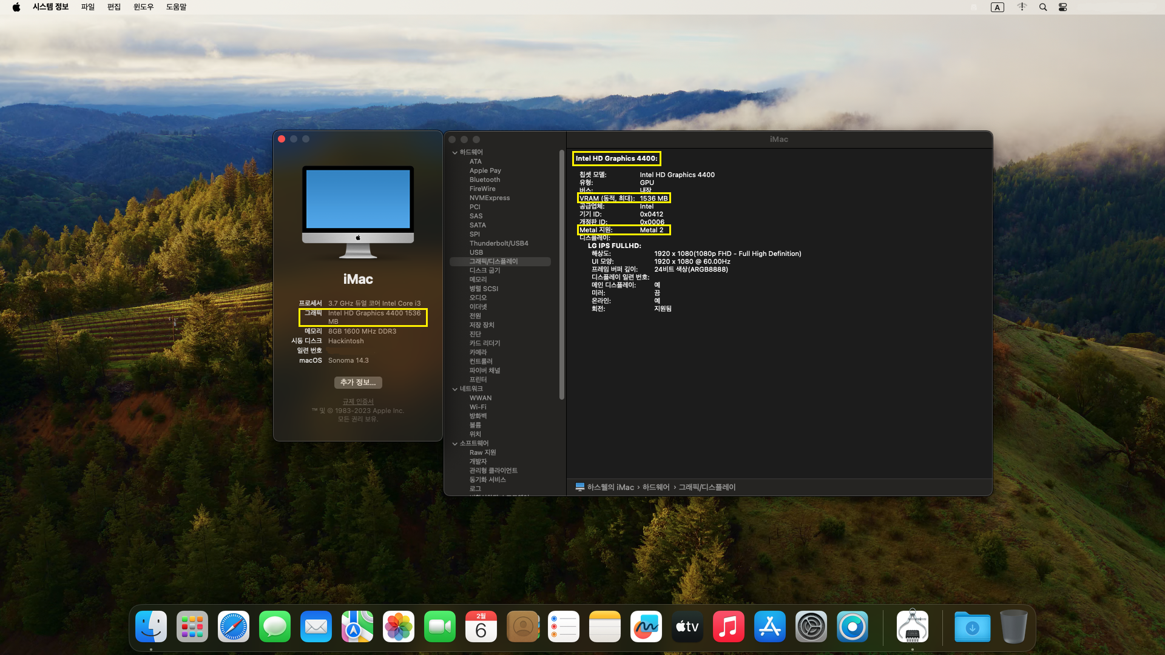Open Messages app in the dock
Screen dimensions: 1165x655
click(275, 626)
